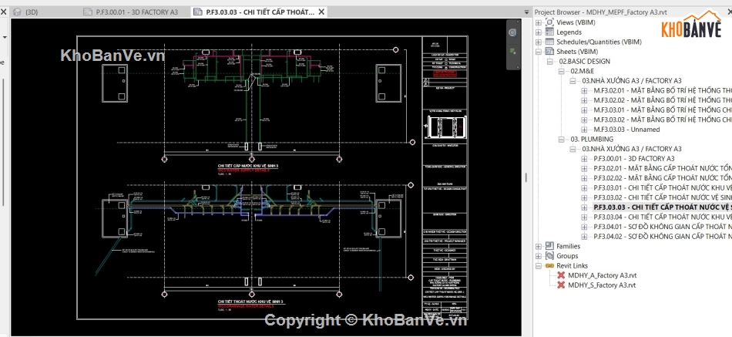This screenshot has height=337, width=732.
Task: Collapse 03.NHÀ XƯỞNG A3 under 02.M&E
Action: [573, 81]
